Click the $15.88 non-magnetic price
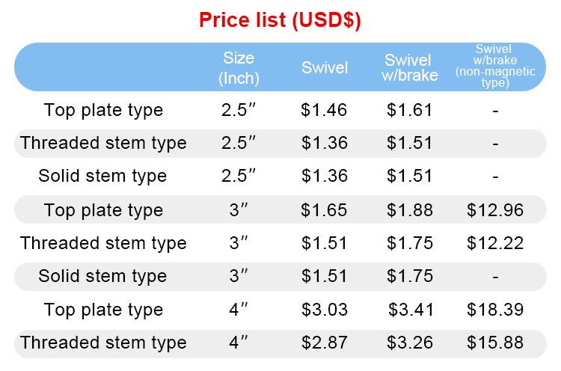Viewport: 561px width, 371px height. tap(494, 343)
